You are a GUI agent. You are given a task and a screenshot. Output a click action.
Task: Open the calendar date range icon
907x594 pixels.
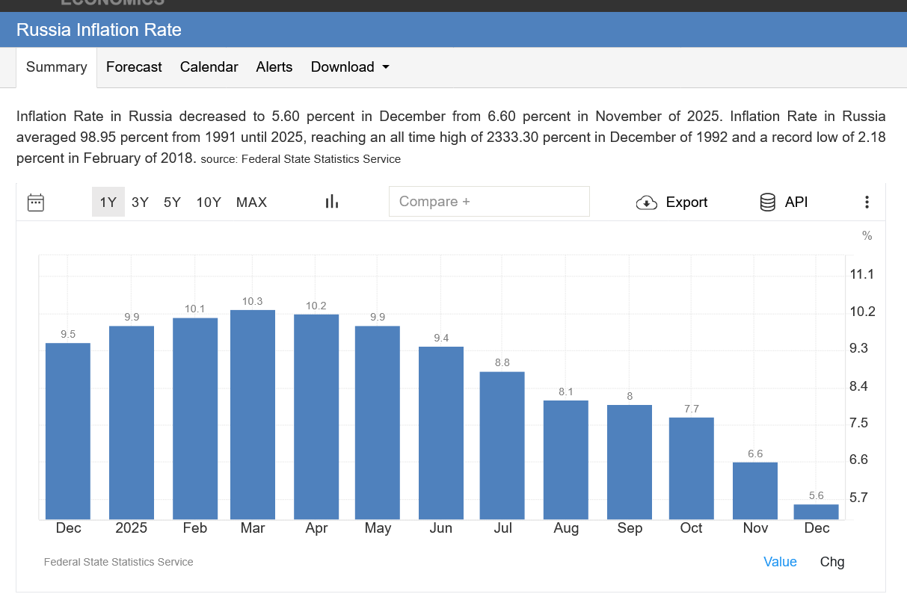point(36,202)
